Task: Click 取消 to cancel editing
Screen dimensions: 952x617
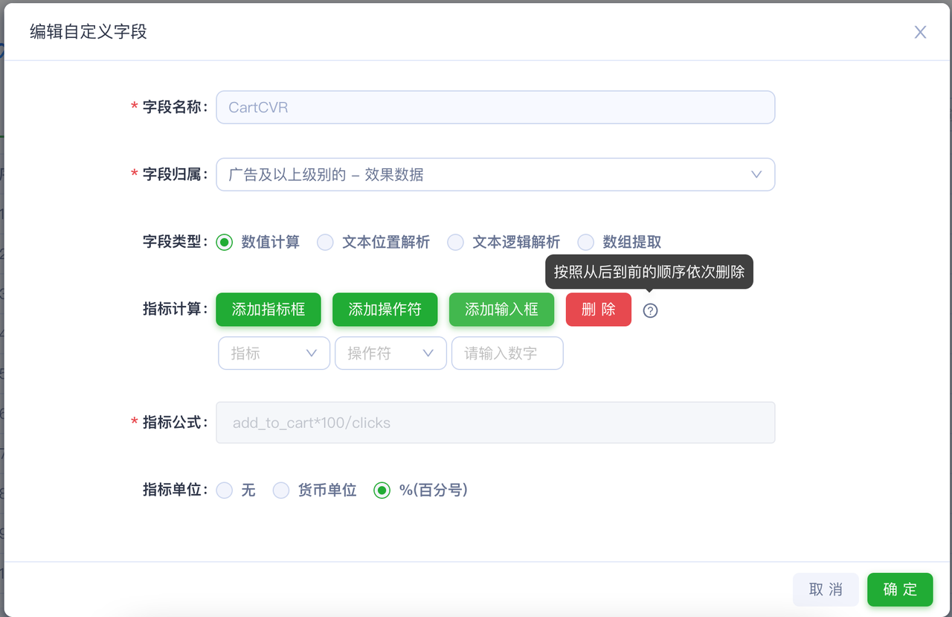Action: (826, 589)
